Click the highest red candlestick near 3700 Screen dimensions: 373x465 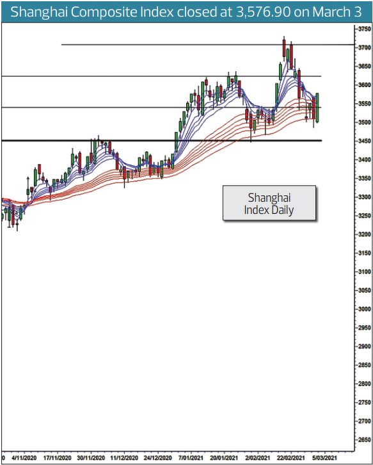click(x=284, y=48)
